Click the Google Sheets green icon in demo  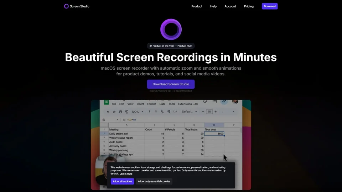[106, 102]
